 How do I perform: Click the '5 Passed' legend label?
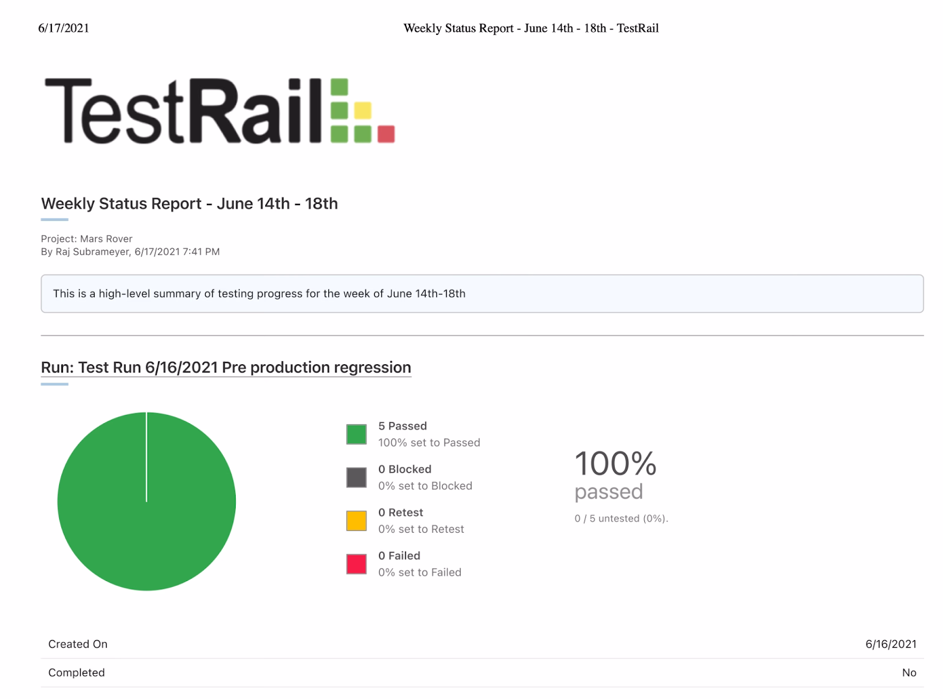point(403,426)
